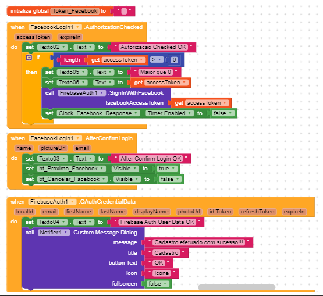Toggle the false value on Timer Enabled block

[223, 113]
